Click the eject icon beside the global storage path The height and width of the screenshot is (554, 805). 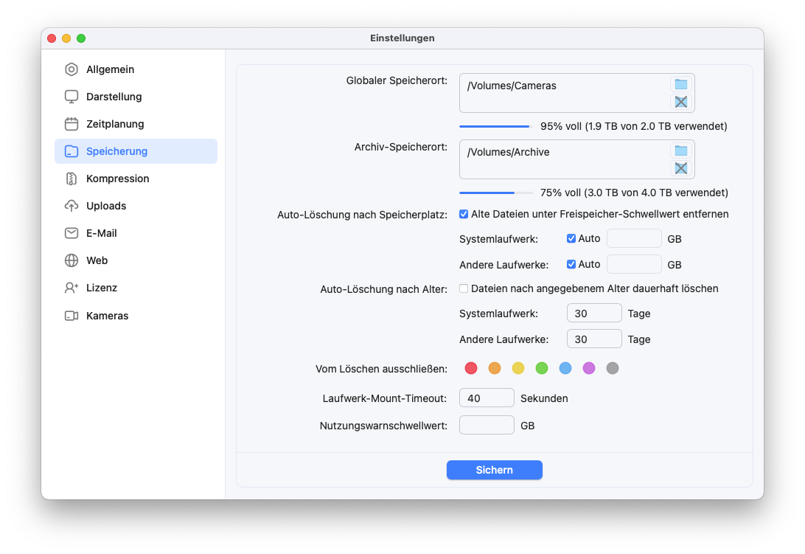click(681, 102)
